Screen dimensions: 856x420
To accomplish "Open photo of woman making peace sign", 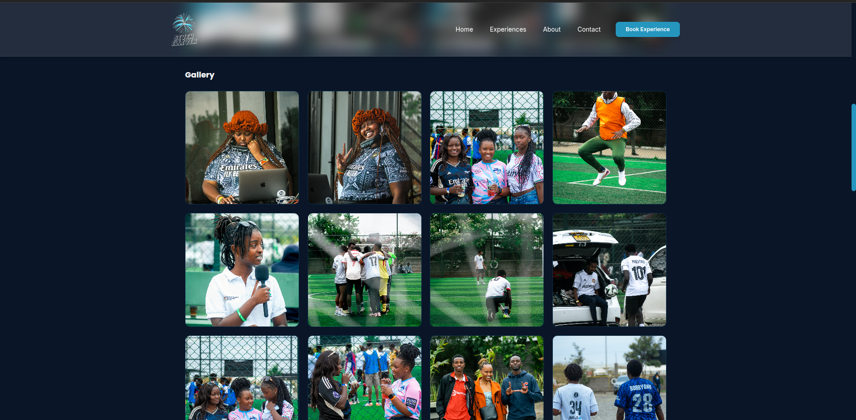I will (365, 148).
